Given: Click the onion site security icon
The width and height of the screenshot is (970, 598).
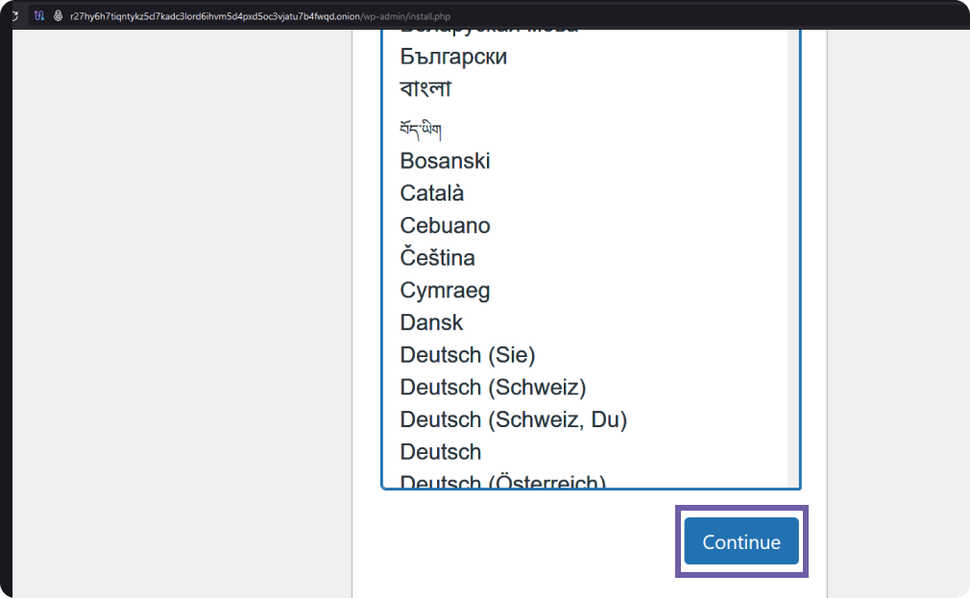Looking at the screenshot, I should click(x=59, y=16).
